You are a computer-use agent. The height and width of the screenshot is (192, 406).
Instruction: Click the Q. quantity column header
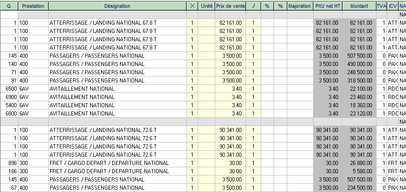9,6
